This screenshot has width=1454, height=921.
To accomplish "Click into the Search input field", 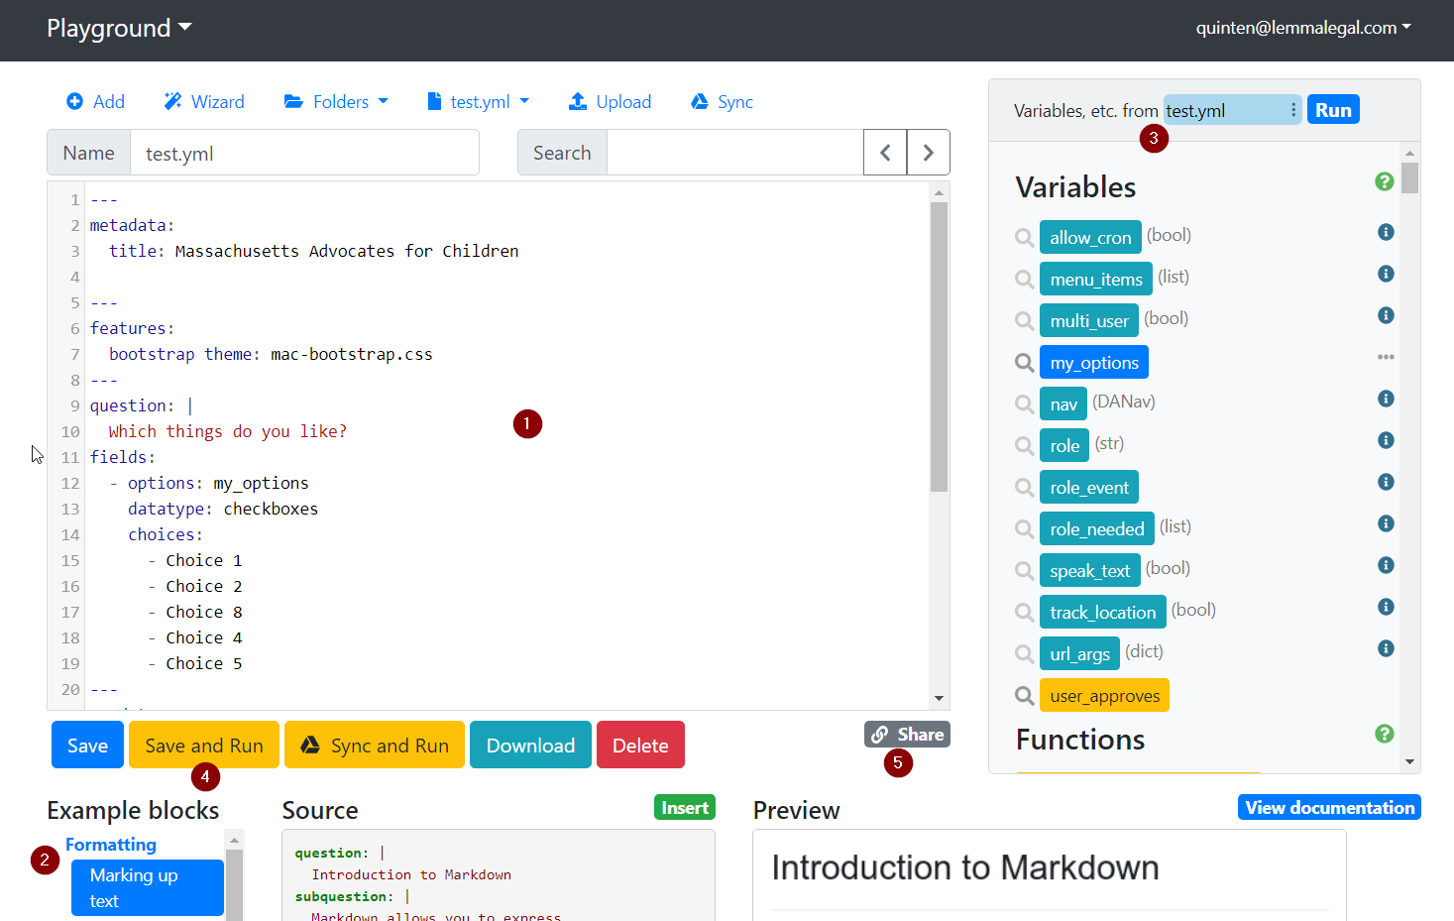I will [x=734, y=153].
